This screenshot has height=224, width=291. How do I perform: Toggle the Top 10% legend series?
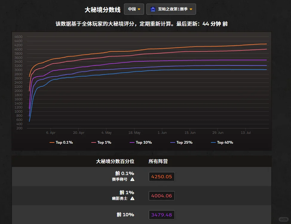[x=141, y=142]
